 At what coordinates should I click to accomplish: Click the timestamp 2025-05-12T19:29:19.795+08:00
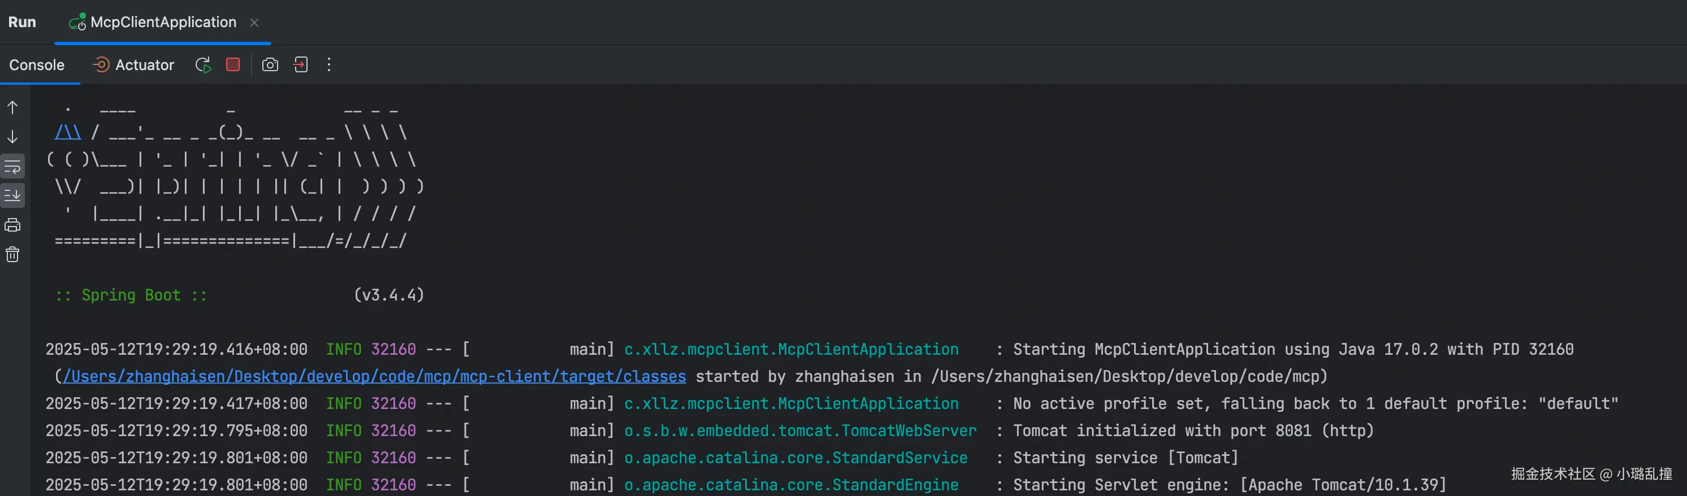point(176,430)
